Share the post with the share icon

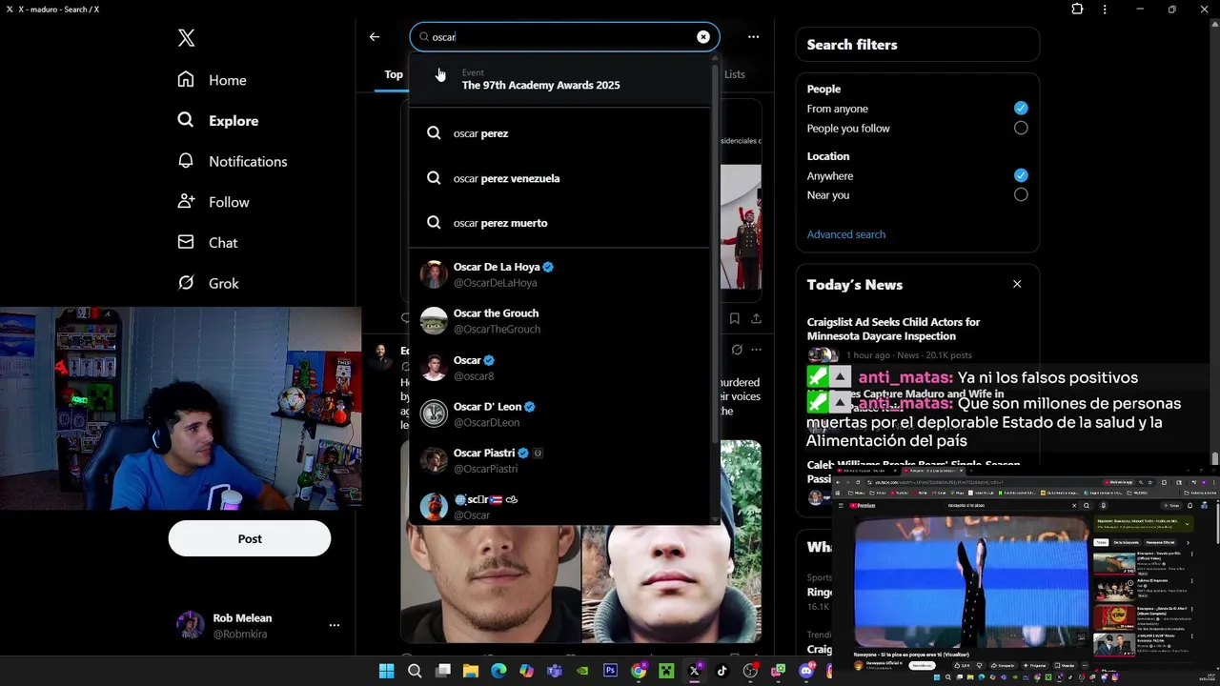point(756,318)
